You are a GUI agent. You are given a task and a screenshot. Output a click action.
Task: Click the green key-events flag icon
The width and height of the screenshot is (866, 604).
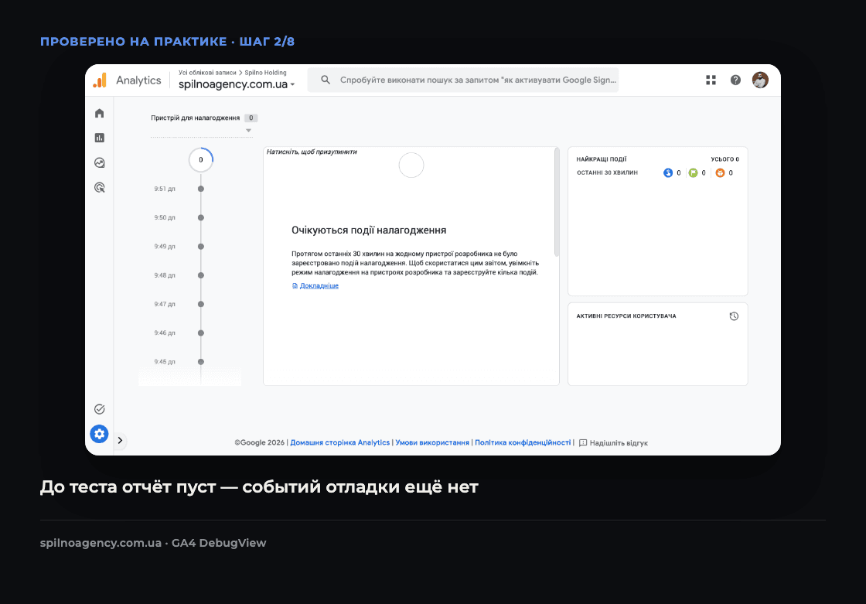click(693, 173)
